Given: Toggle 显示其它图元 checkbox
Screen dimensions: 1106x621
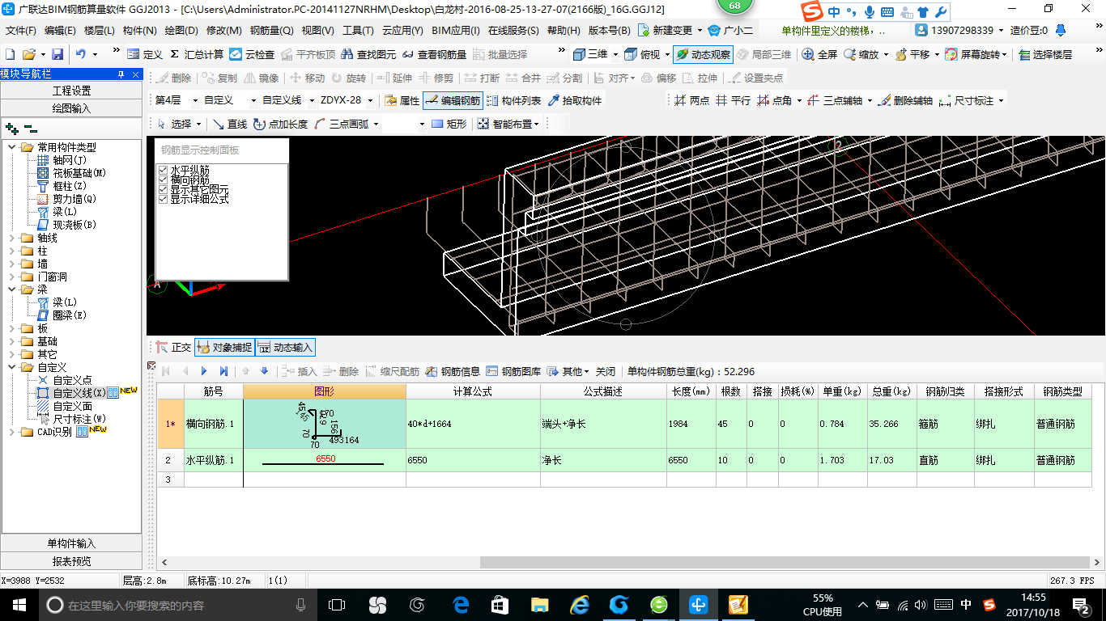Looking at the screenshot, I should pyautogui.click(x=163, y=189).
